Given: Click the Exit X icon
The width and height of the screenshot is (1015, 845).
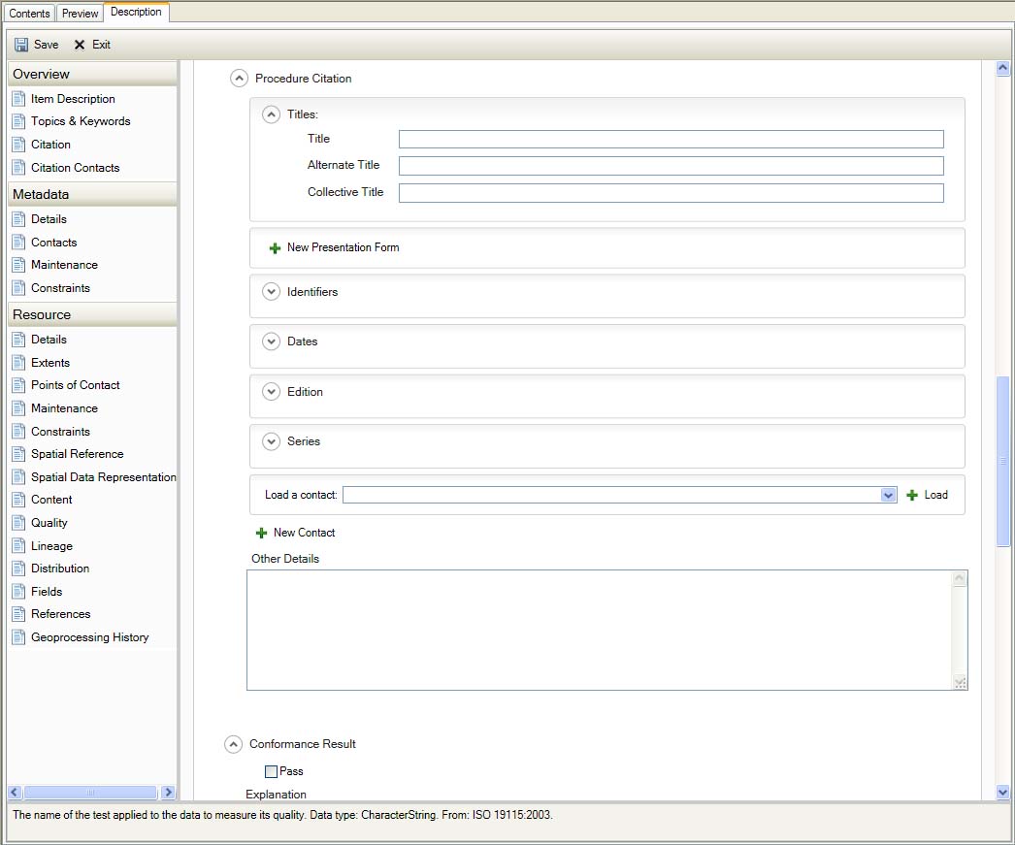Looking at the screenshot, I should (80, 45).
